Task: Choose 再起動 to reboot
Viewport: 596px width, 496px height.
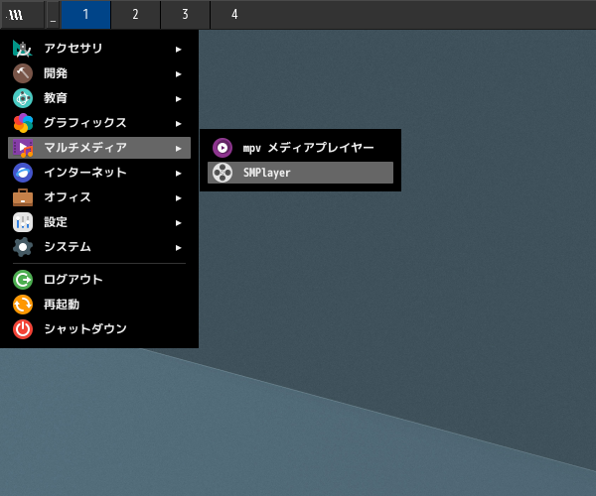Action: tap(99, 305)
